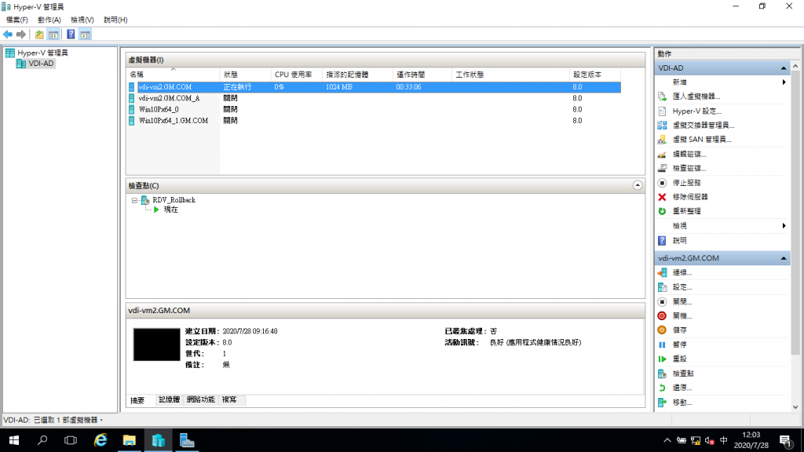Click 設定 VM settings icon
The width and height of the screenshot is (804, 452).
click(662, 287)
